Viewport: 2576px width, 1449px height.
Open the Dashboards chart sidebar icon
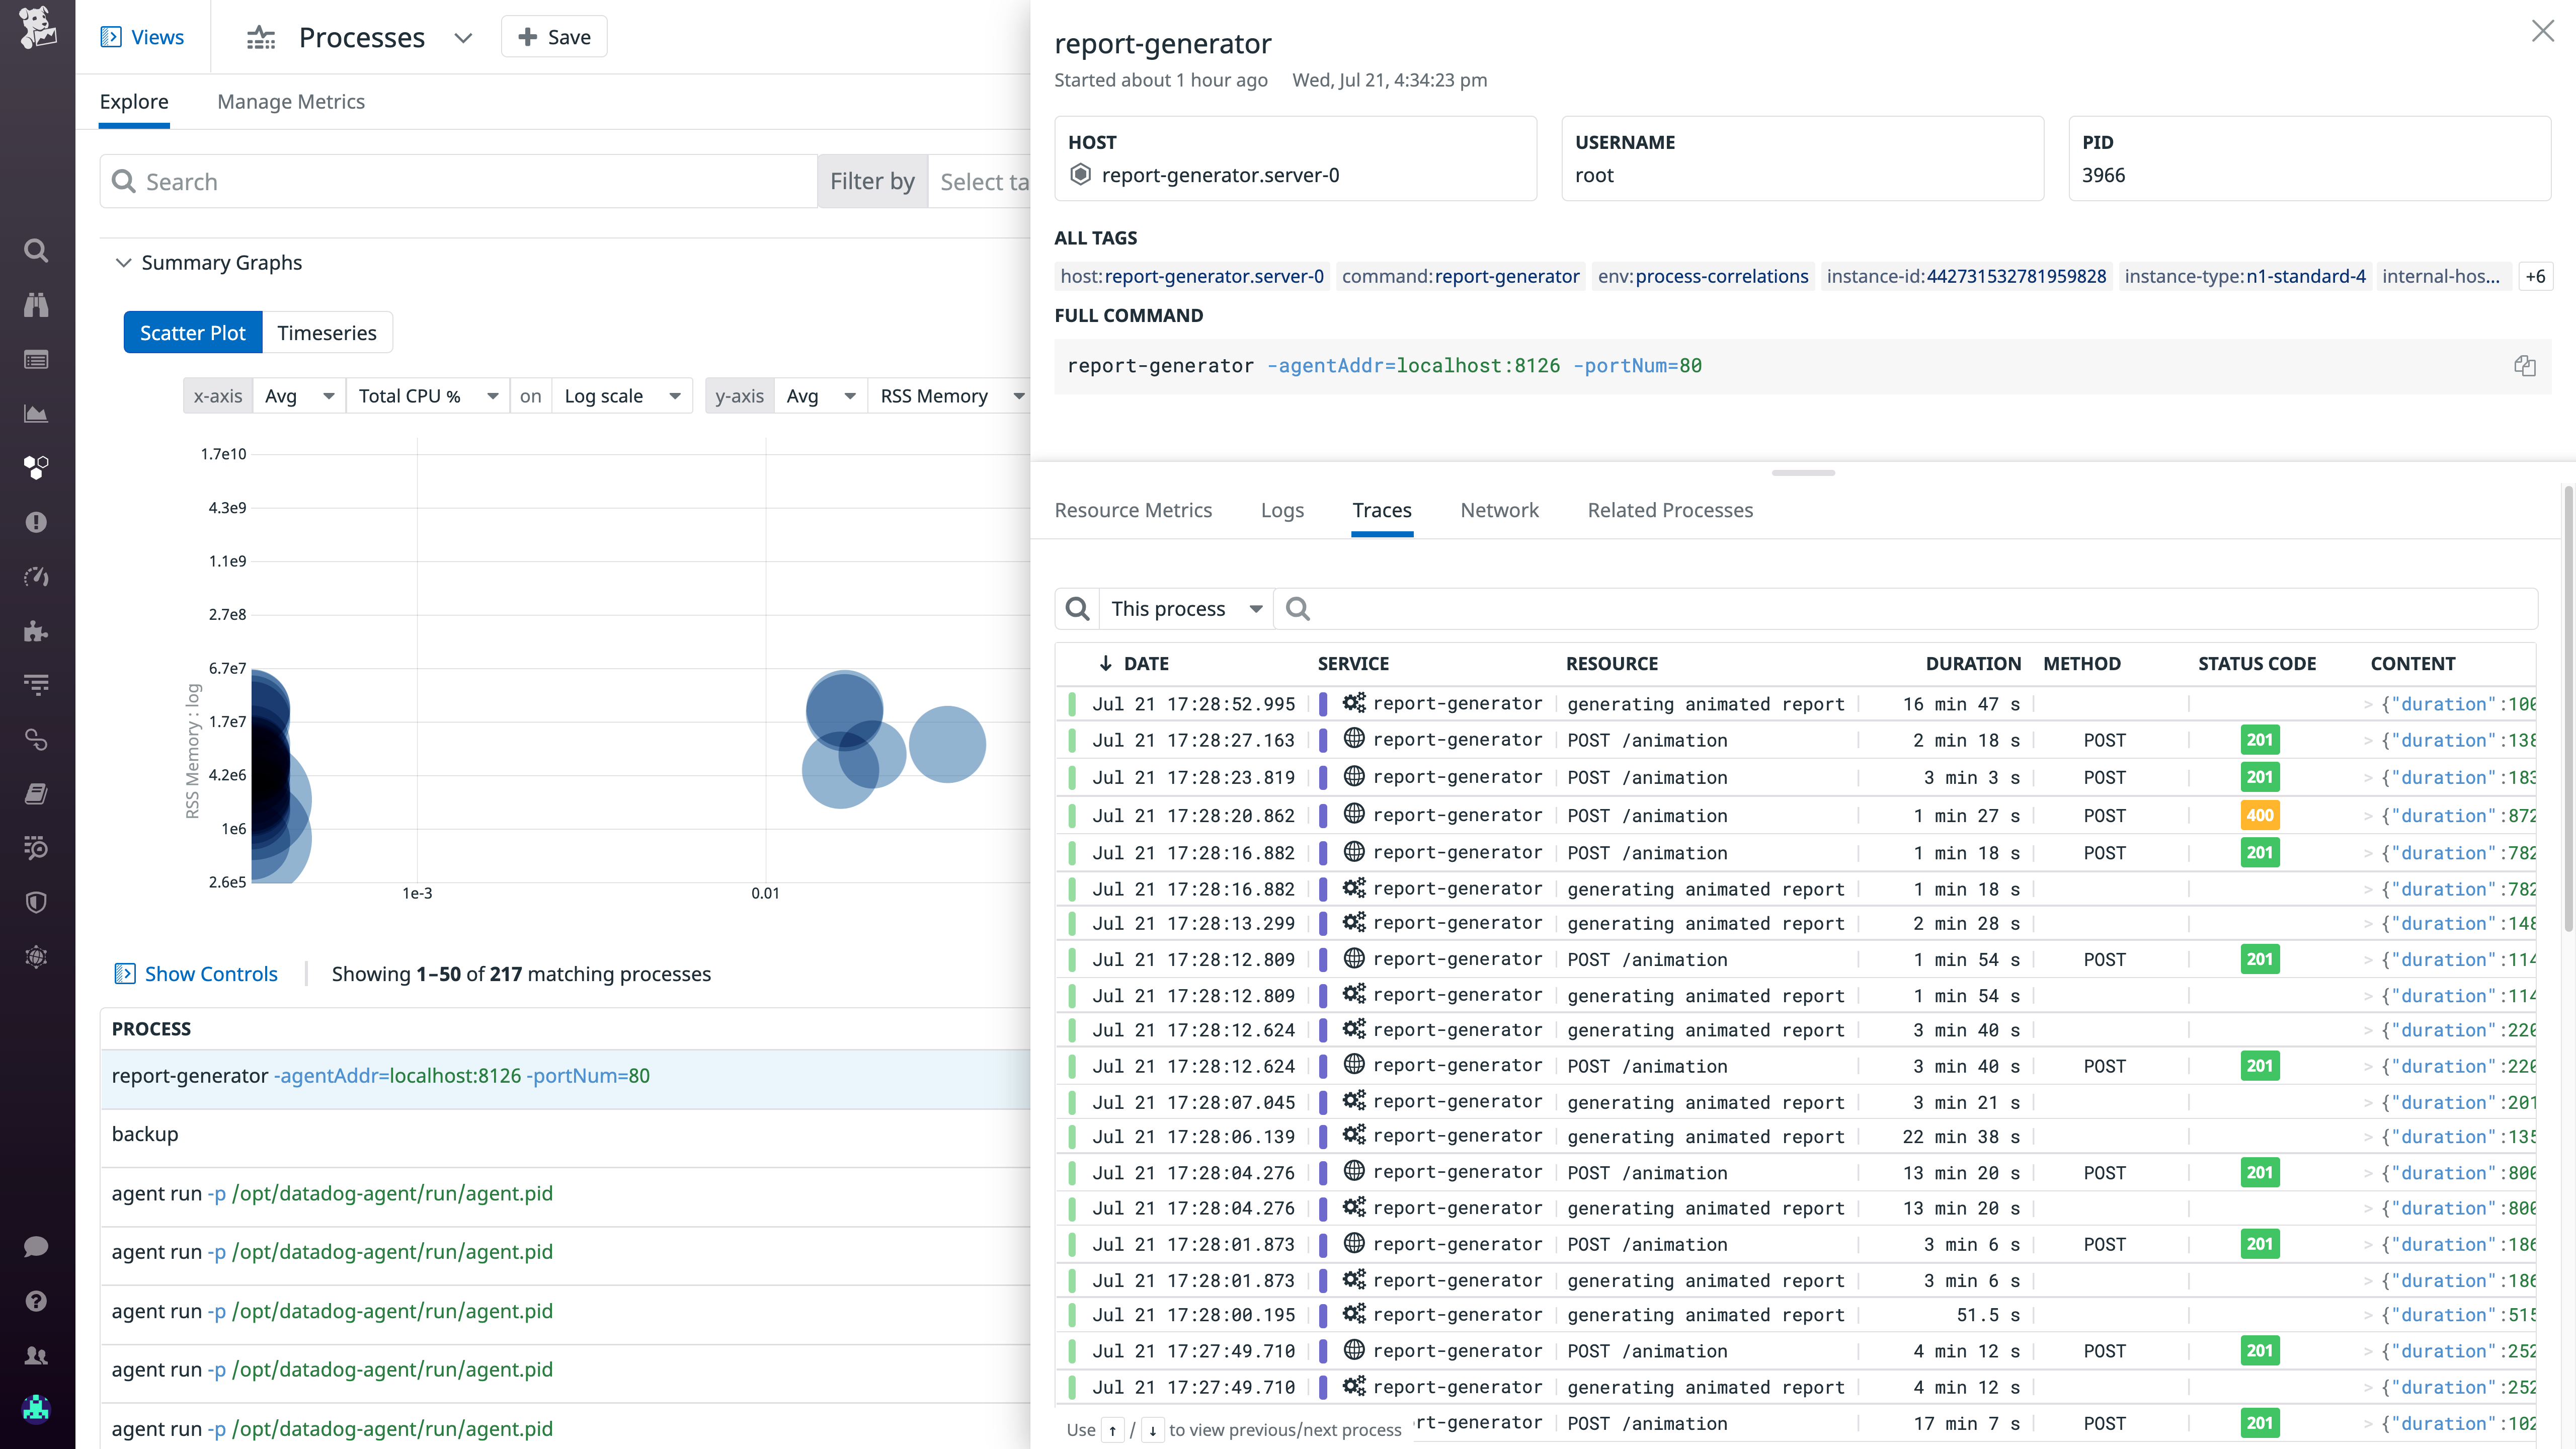36,413
